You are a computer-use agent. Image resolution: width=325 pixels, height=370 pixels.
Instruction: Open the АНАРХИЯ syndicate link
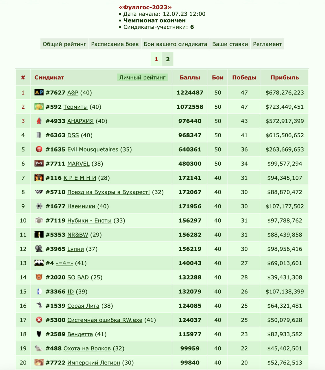80,121
